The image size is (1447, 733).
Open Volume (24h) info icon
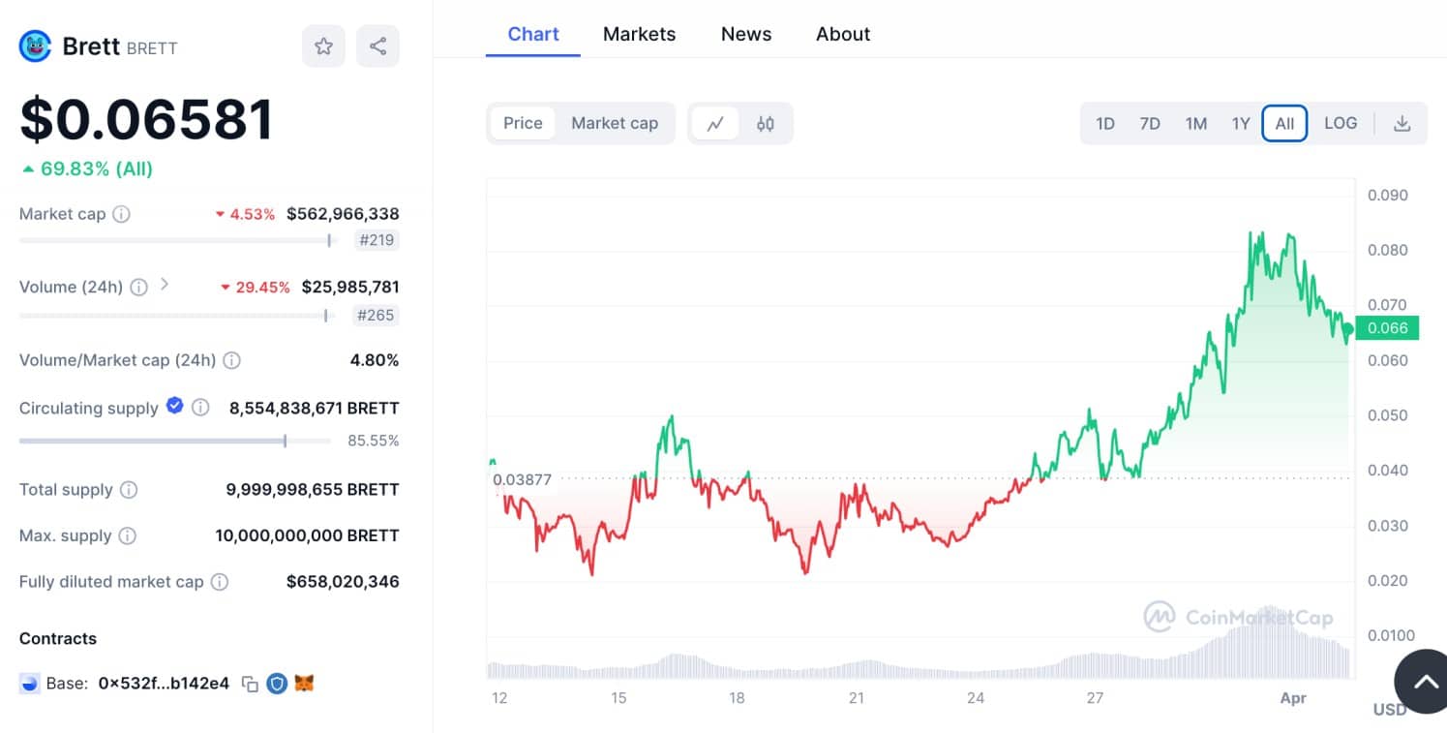pyautogui.click(x=138, y=288)
